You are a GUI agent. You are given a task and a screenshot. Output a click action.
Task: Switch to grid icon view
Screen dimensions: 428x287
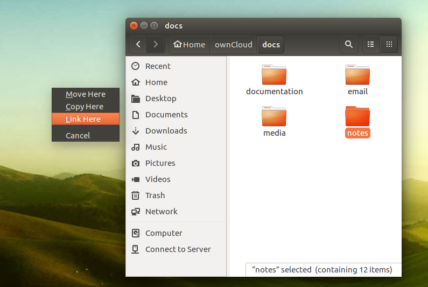tap(389, 44)
